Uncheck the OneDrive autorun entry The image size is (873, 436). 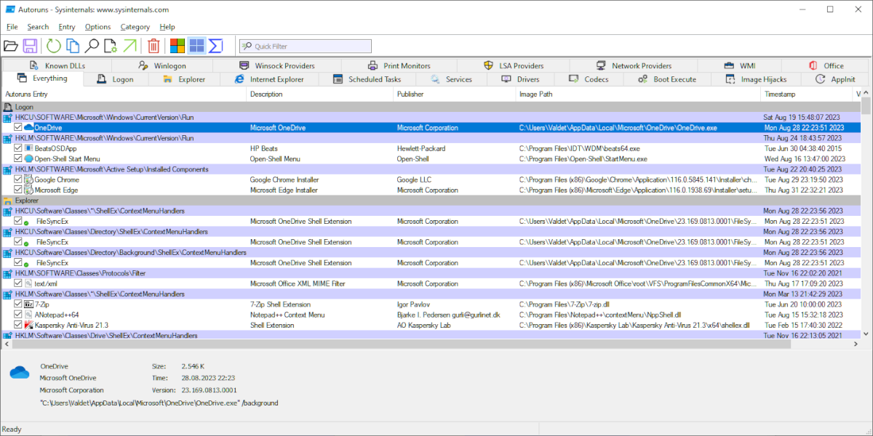pyautogui.click(x=18, y=127)
